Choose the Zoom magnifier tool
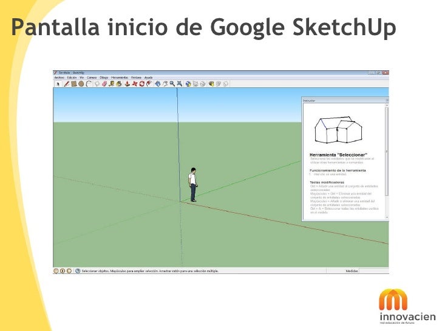The width and height of the screenshot is (442, 331). (x=172, y=84)
